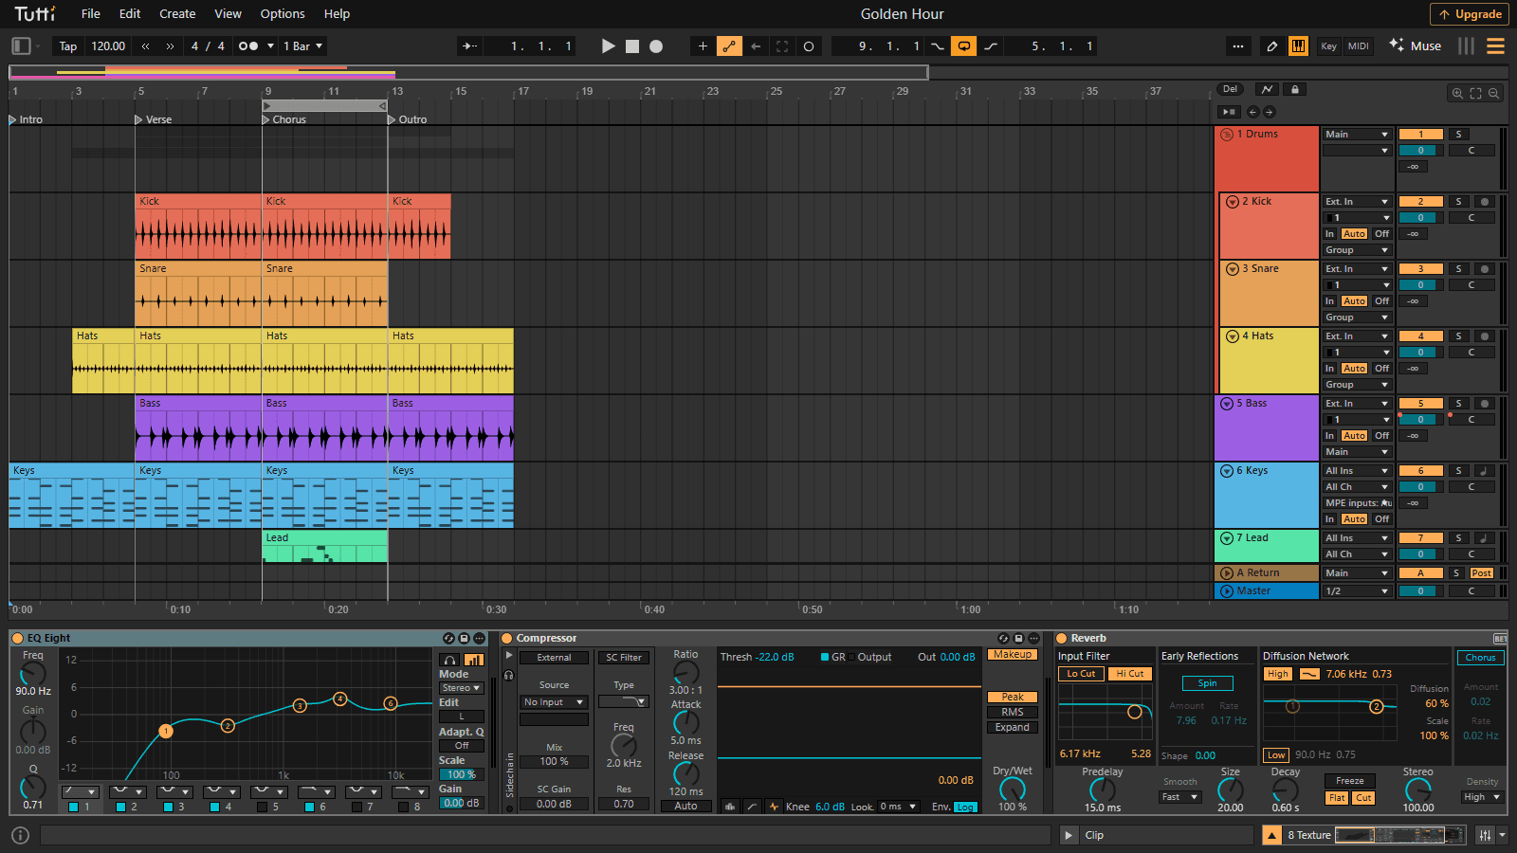Click the orange hamburger menu icon

pos(1496,45)
